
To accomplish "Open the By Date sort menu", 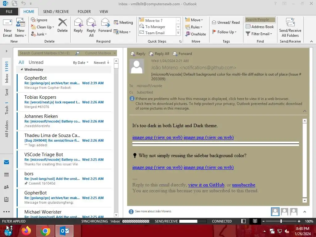I will click(x=81, y=63).
